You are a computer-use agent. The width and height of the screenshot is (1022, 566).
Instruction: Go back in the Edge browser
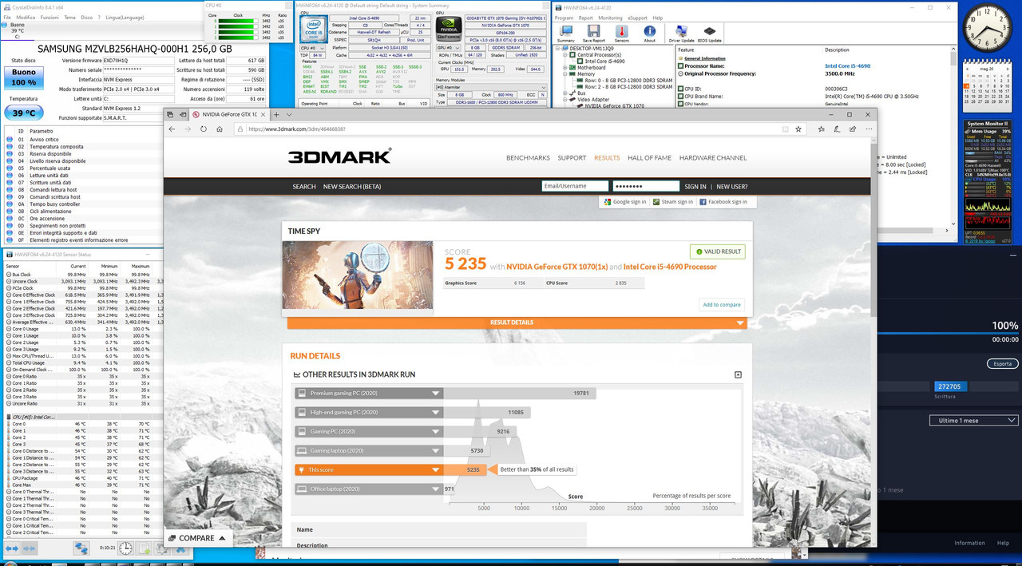coord(172,129)
